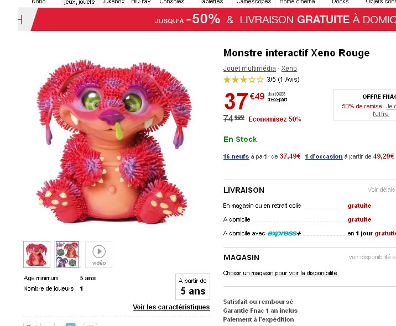
Task: Select the first red Xeno thumbnail
Action: click(37, 254)
